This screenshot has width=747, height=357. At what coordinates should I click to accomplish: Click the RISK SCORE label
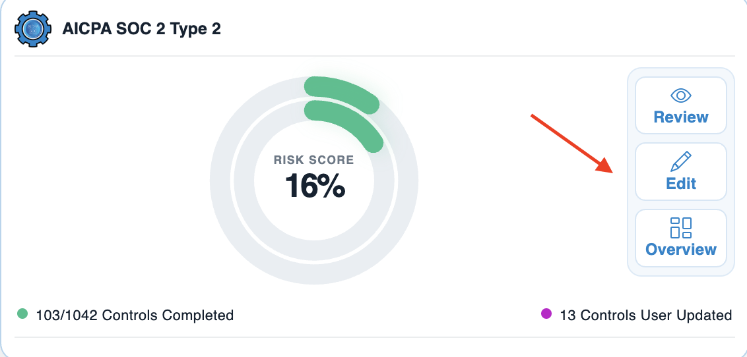314,159
